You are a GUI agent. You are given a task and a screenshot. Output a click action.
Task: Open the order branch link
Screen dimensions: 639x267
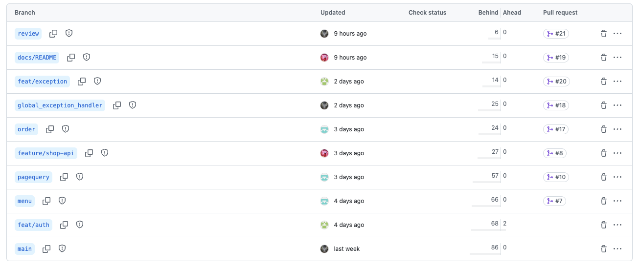click(26, 129)
